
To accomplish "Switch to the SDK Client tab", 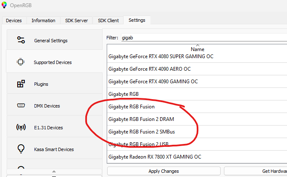I will click(x=108, y=21).
